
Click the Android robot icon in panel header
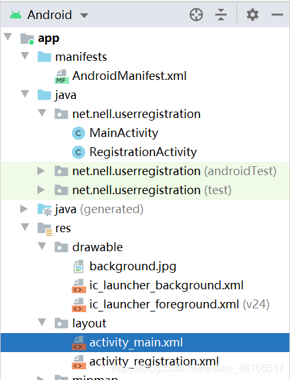click(16, 15)
